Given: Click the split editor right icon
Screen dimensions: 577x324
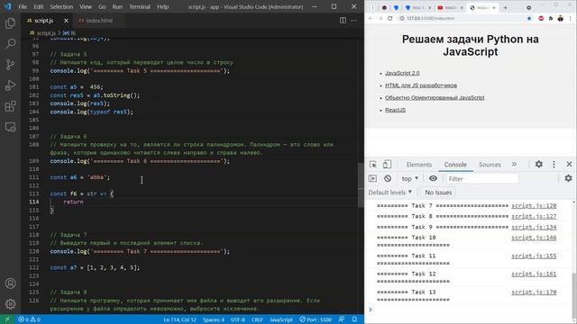Looking at the screenshot, I should coord(343,21).
